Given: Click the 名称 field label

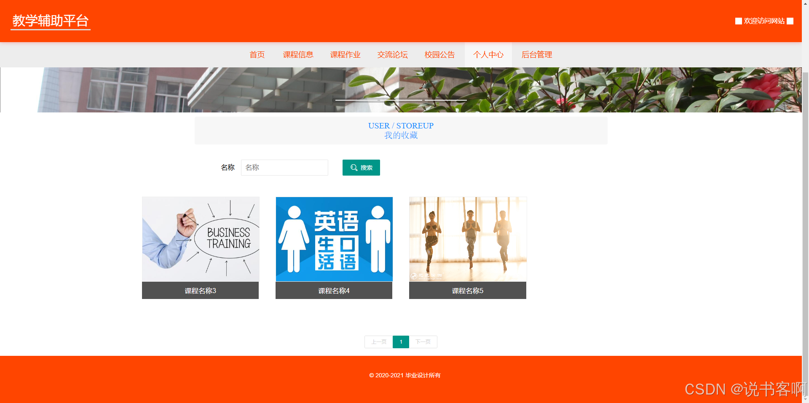Looking at the screenshot, I should click(x=228, y=168).
